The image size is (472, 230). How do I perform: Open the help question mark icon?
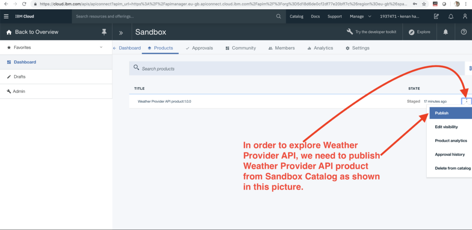click(x=464, y=32)
